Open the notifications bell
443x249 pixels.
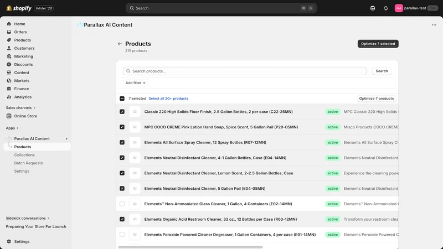click(x=385, y=8)
